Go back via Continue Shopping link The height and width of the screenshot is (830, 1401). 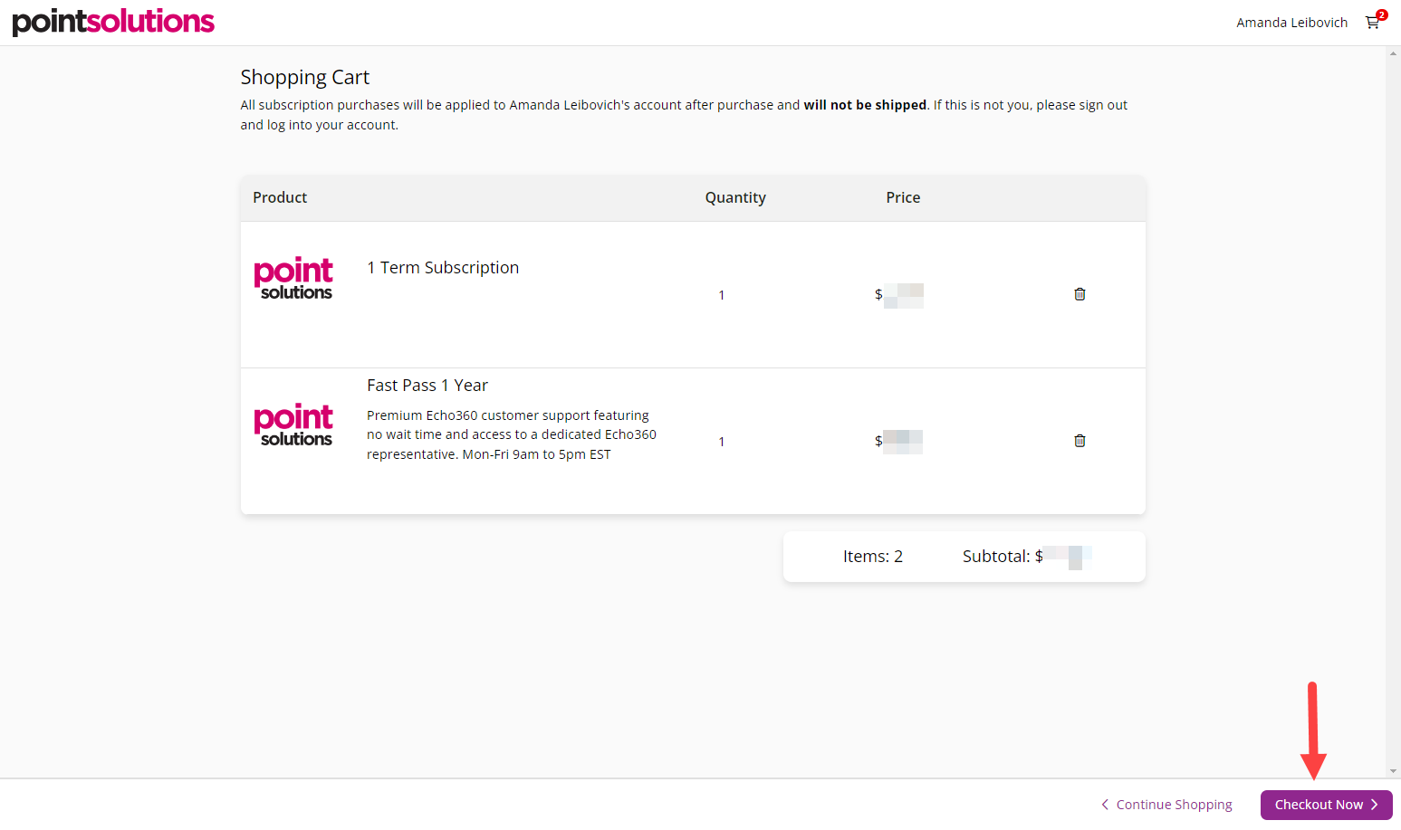[1174, 805]
